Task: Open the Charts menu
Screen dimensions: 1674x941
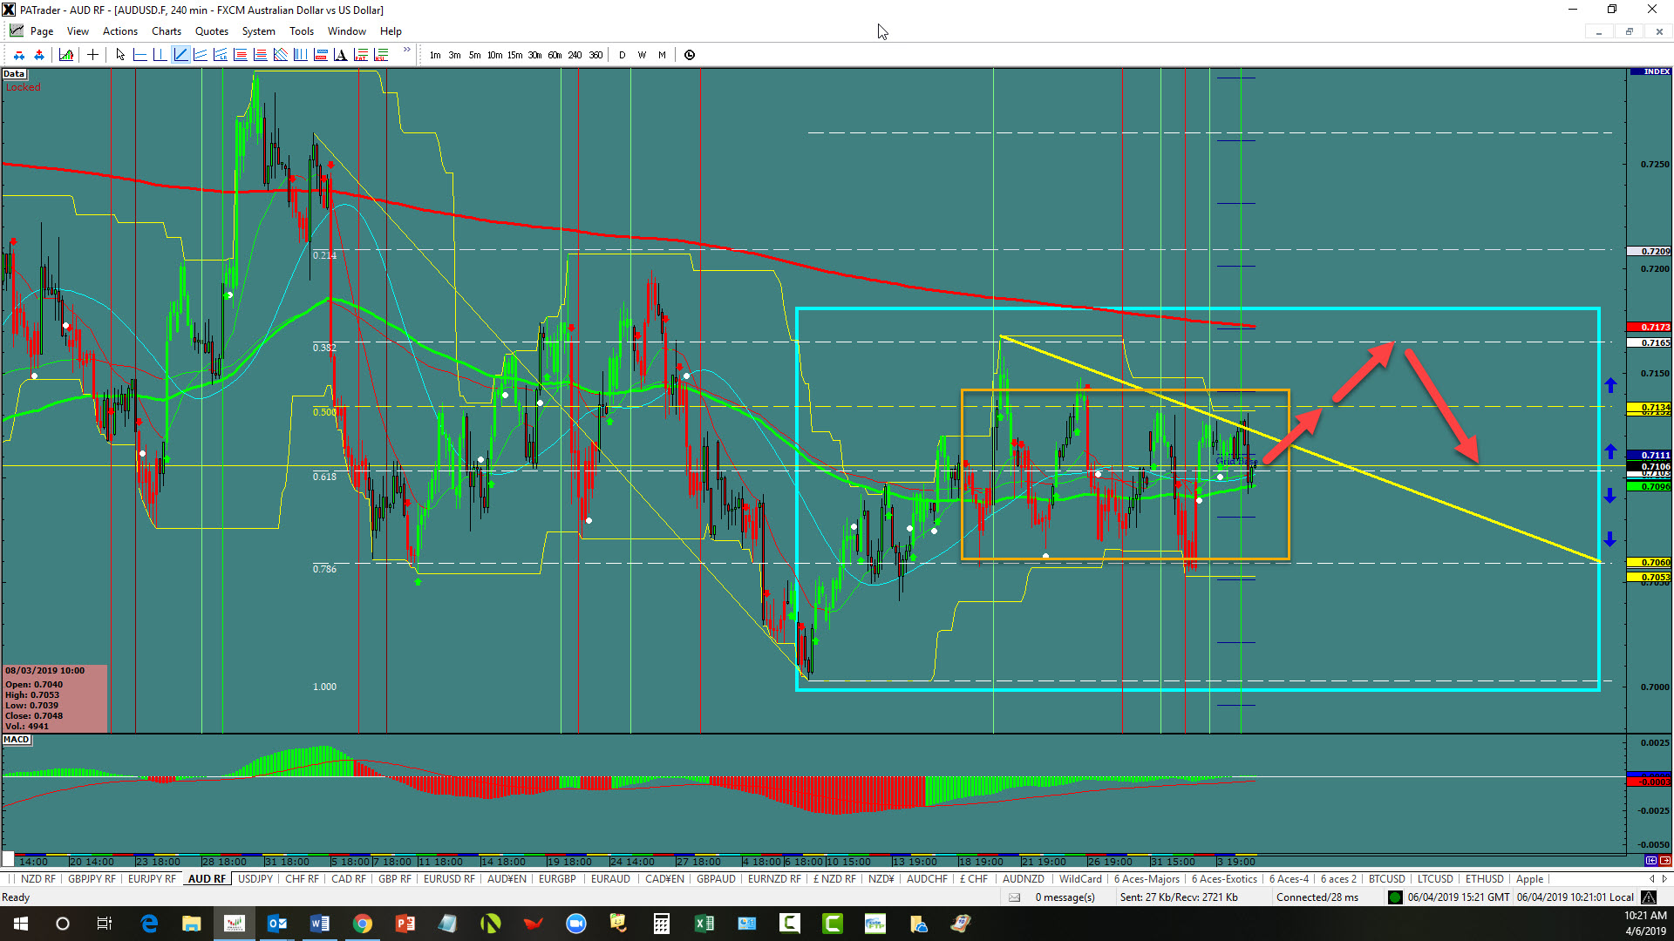Action: [166, 31]
